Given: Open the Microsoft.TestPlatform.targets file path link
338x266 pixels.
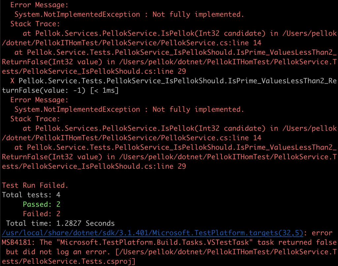Looking at the screenshot, I should coord(152,233).
